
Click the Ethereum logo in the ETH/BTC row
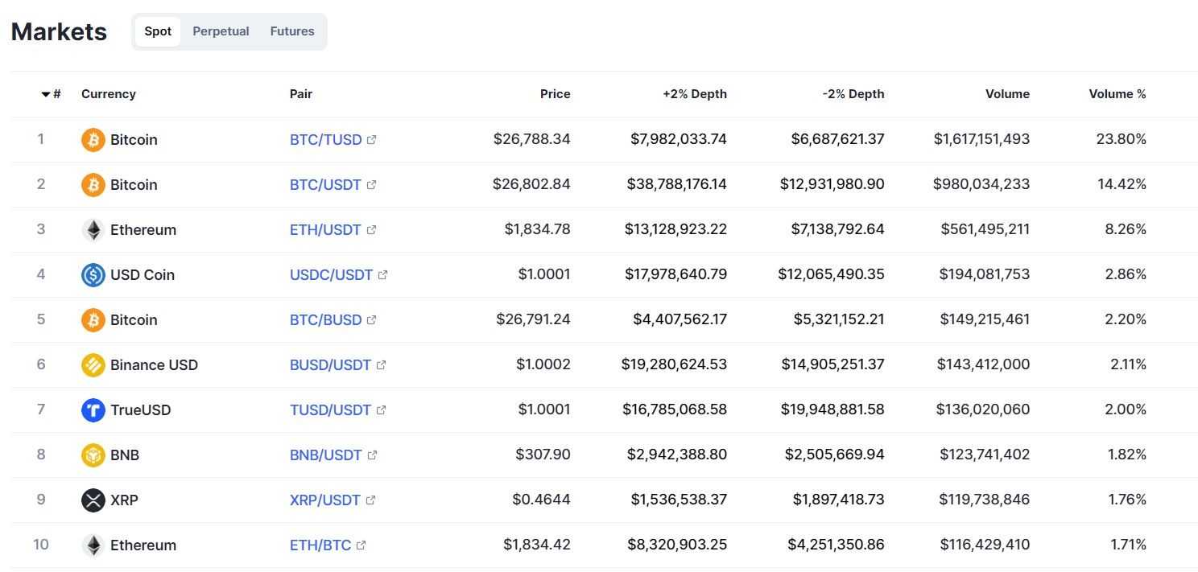93,545
